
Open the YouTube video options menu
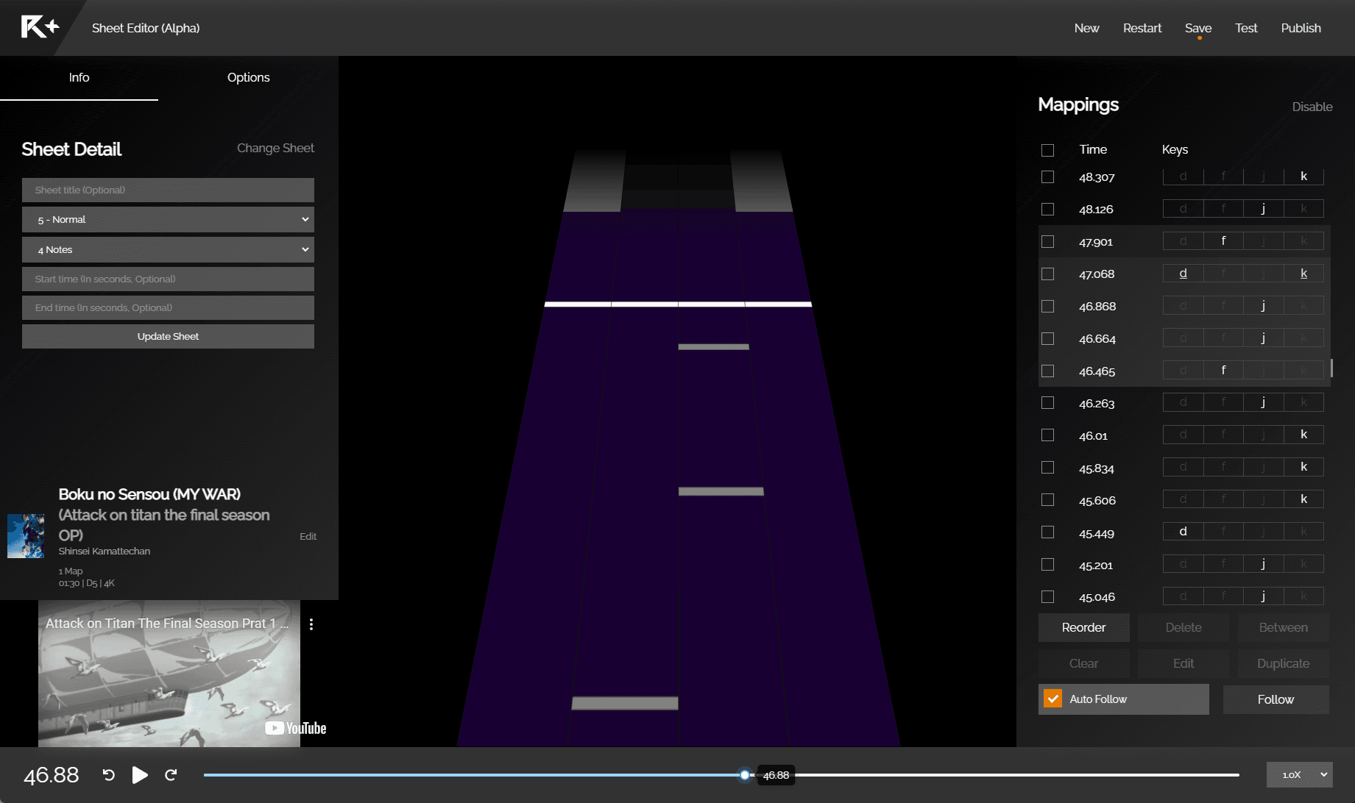click(311, 624)
